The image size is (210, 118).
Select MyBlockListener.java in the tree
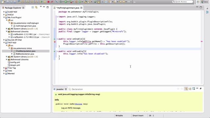25,54
